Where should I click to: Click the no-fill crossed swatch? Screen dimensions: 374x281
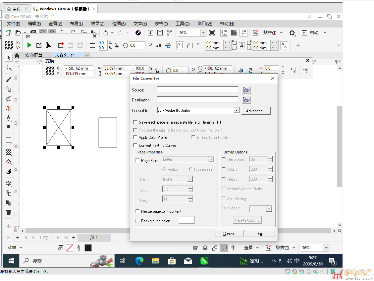click(x=70, y=248)
